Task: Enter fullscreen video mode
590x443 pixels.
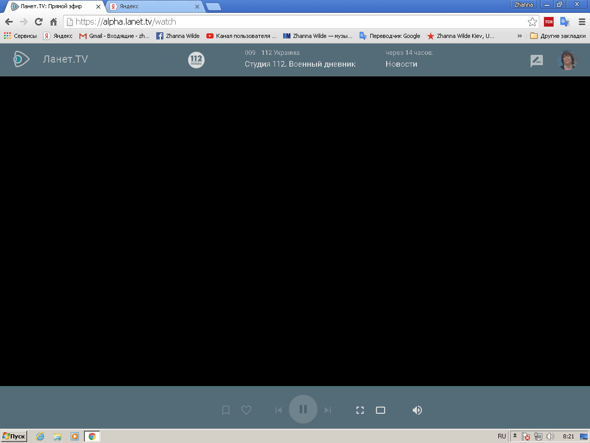Action: (360, 410)
